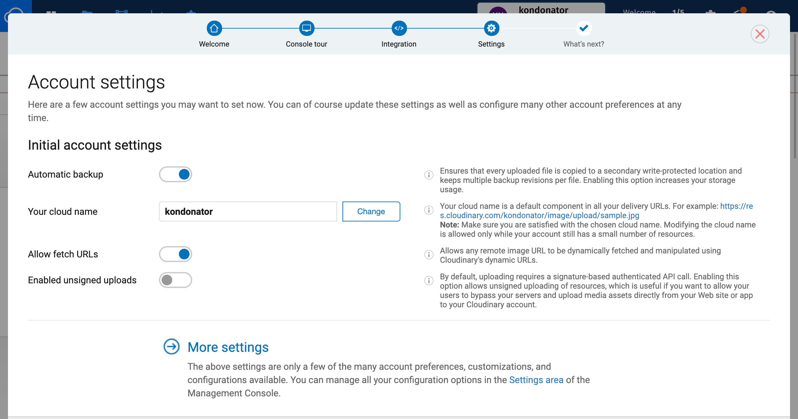Viewport: 798px width, 419px height.
Task: Click the Settings gear step icon
Action: pos(491,29)
